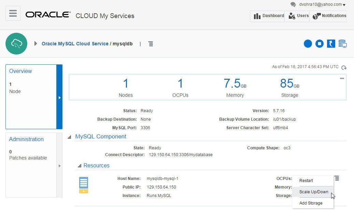Click the compute shape value oc3
The height and width of the screenshot is (210, 354).
[x=287, y=148]
